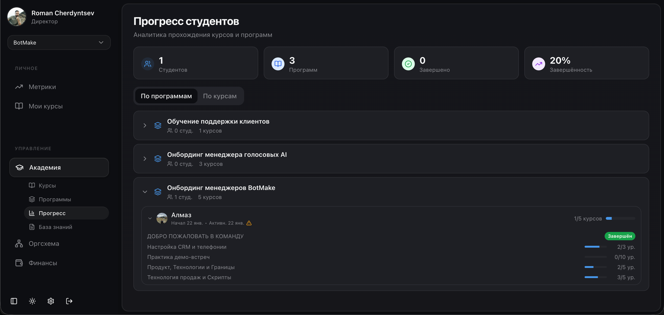Open База знаний in the sidebar

tap(55, 227)
